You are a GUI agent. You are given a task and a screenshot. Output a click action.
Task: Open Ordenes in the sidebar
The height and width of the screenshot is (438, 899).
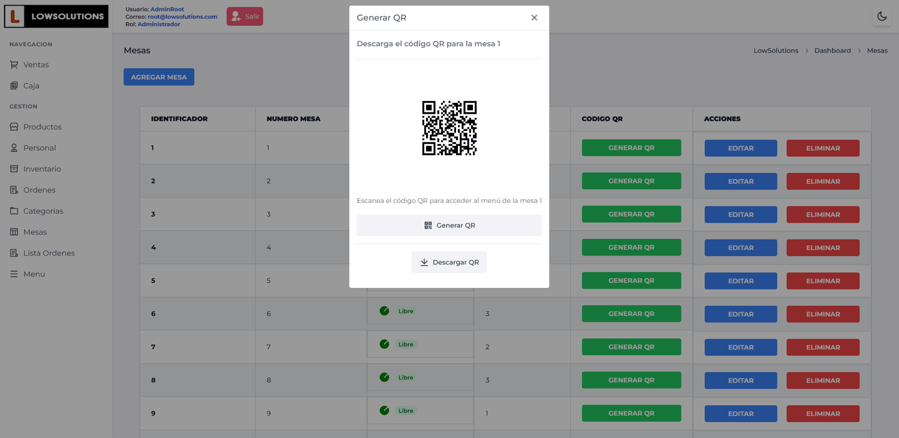click(39, 190)
